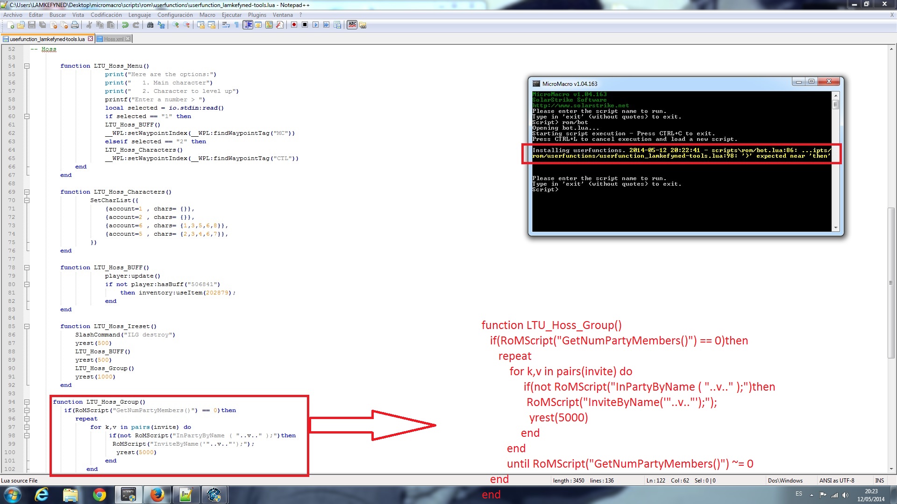The image size is (897, 504).
Task: Switch to Hoss.xml tab
Action: pyautogui.click(x=114, y=39)
